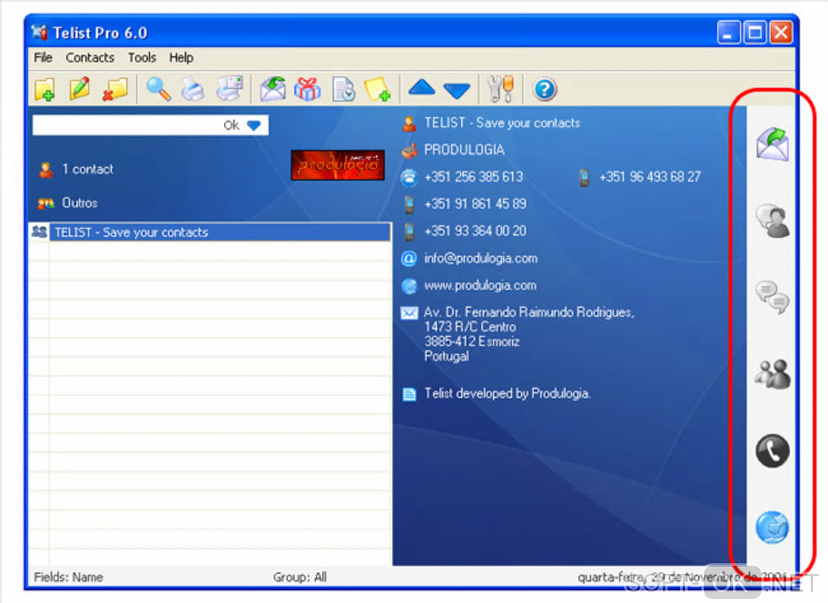Click phone number +351 256 385 613
828x603 pixels.
click(473, 177)
